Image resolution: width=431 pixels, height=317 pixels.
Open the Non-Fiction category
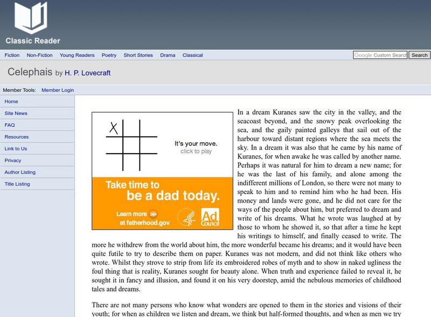tap(39, 55)
